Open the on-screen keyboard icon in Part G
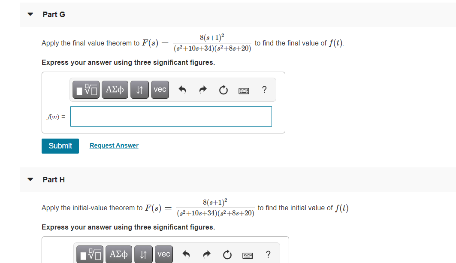Viewport: 456px width, 263px height. coord(244,90)
